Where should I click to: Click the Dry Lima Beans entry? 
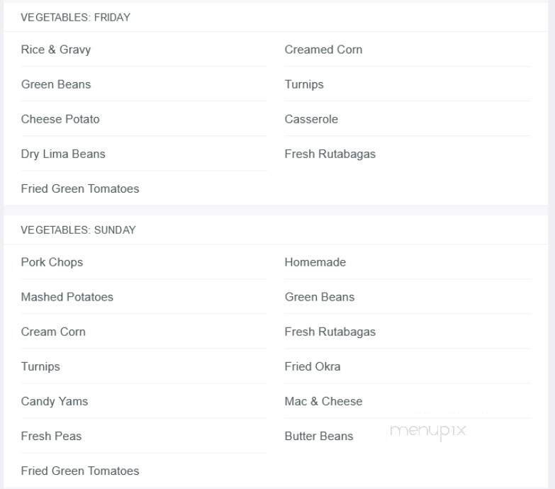point(63,154)
